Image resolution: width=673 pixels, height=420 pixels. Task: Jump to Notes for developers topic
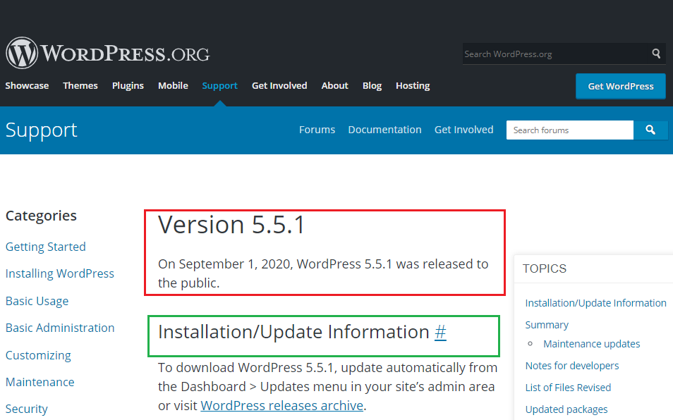point(572,366)
